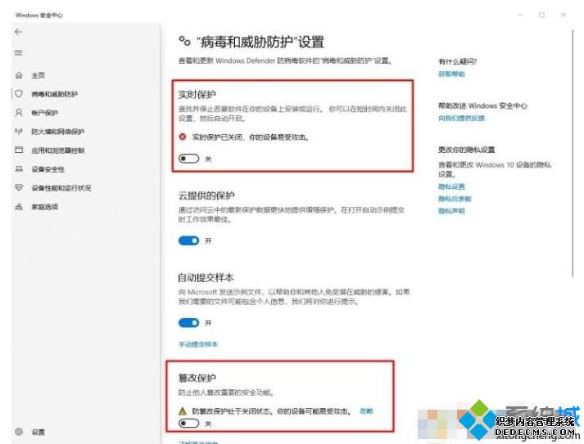Click the 篡改保护 heading
The image size is (584, 444).
click(x=197, y=378)
